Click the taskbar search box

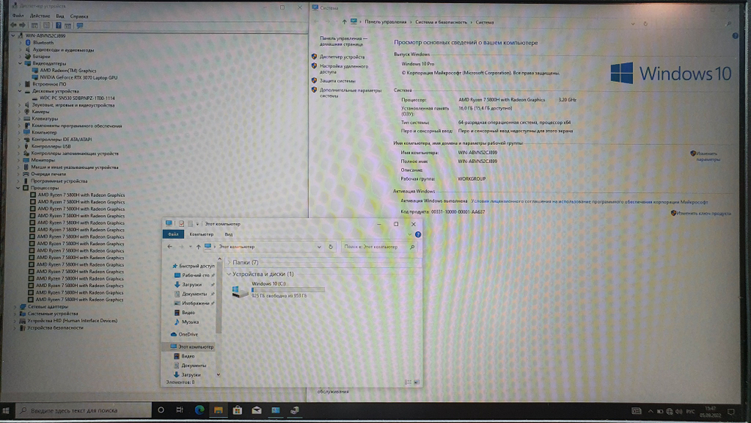(83, 410)
